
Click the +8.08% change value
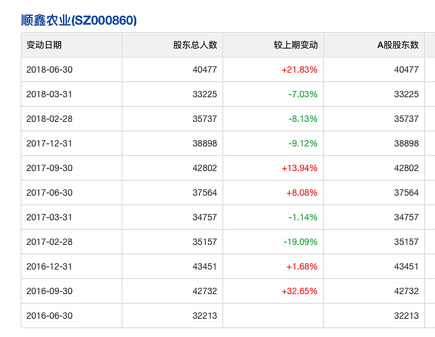pyautogui.click(x=302, y=192)
